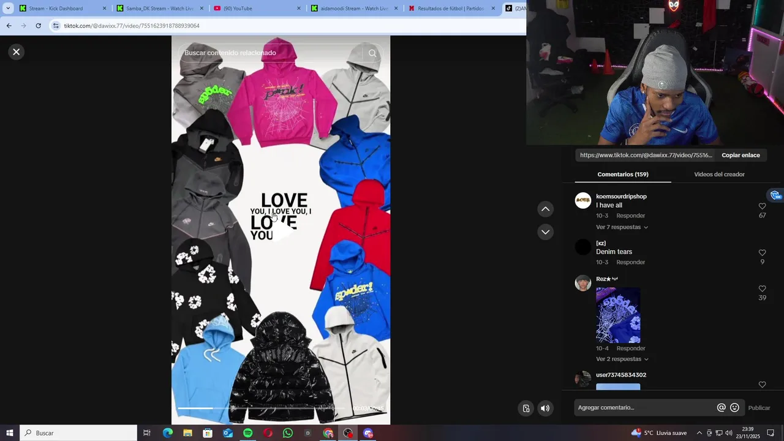The width and height of the screenshot is (784, 441).
Task: Click the mention @ icon in comment box
Action: tap(721, 408)
